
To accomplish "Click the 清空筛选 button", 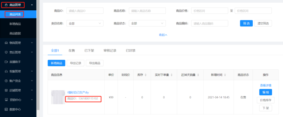I will 263,23.
